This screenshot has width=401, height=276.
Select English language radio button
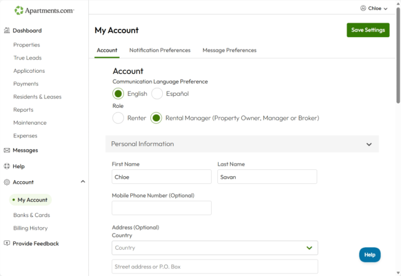tap(118, 93)
